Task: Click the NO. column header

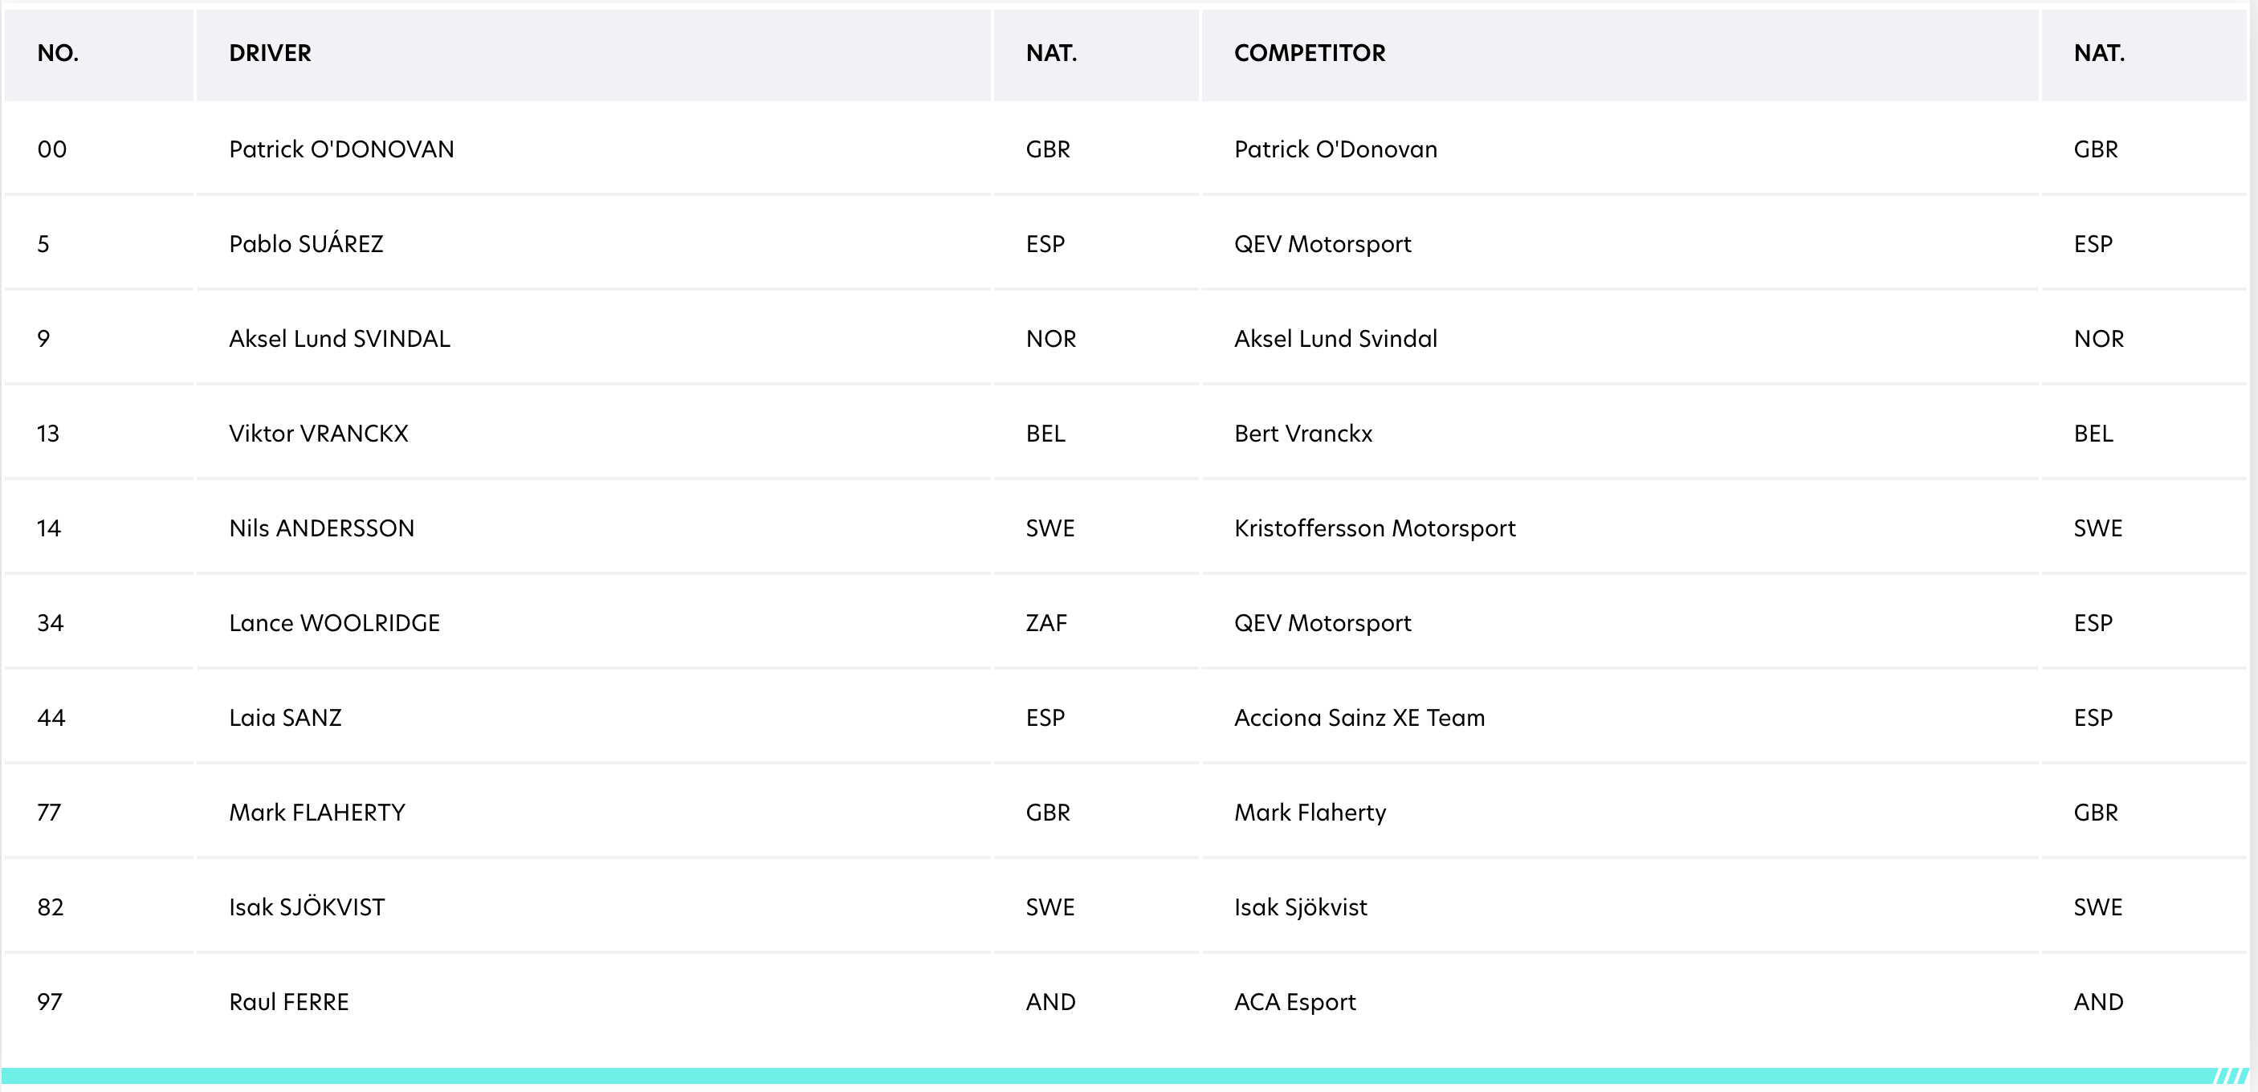Action: pos(58,54)
